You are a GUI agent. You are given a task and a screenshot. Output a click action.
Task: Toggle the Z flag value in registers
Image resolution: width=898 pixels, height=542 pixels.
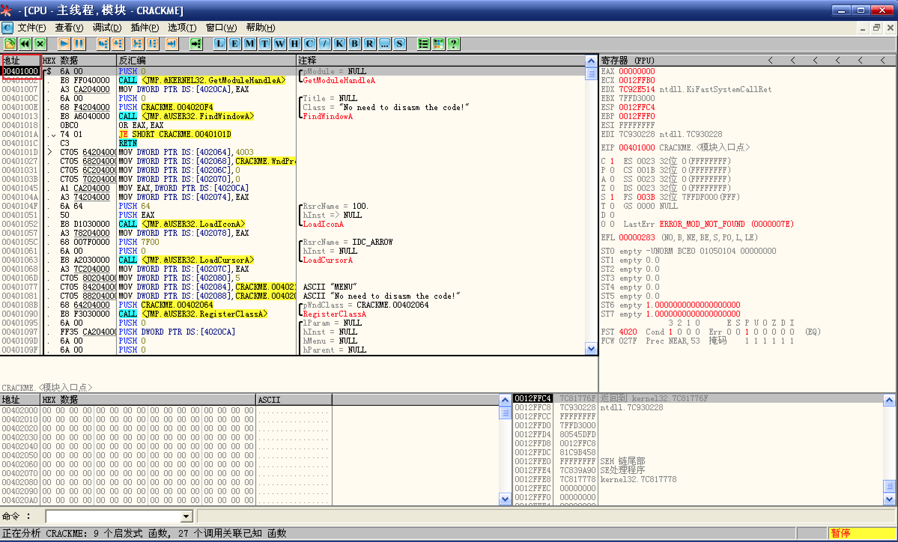tap(612, 188)
